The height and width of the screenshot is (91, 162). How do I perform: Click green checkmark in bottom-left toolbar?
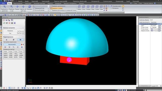point(1,88)
